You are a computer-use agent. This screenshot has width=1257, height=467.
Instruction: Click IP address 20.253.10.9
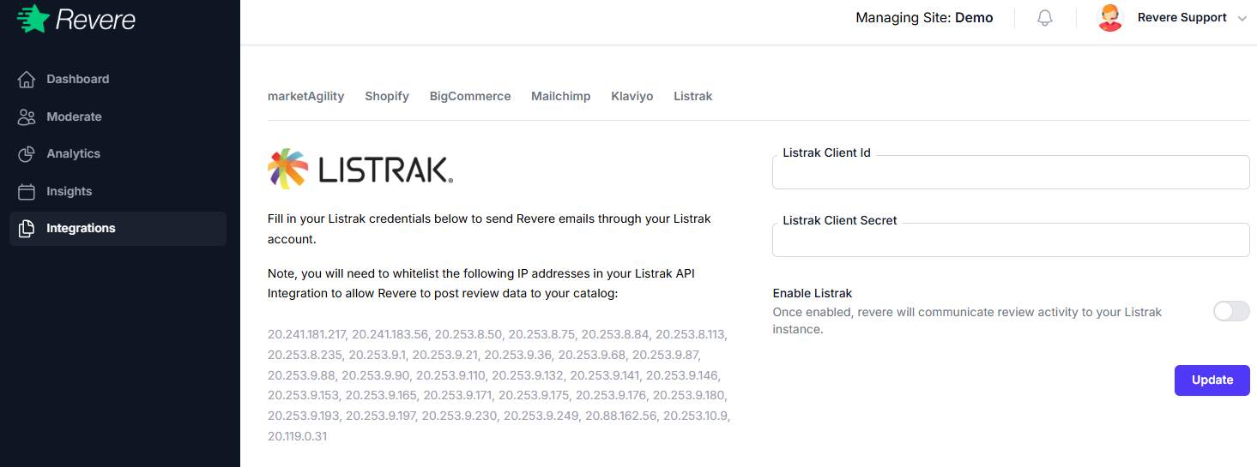pyautogui.click(x=695, y=416)
